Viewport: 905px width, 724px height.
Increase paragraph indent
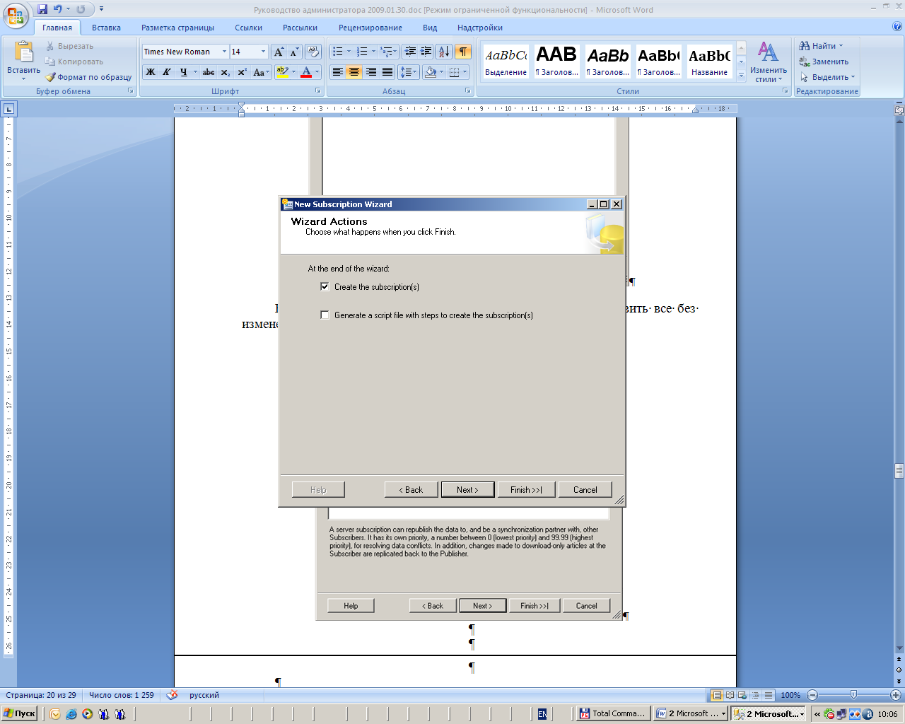(x=426, y=52)
